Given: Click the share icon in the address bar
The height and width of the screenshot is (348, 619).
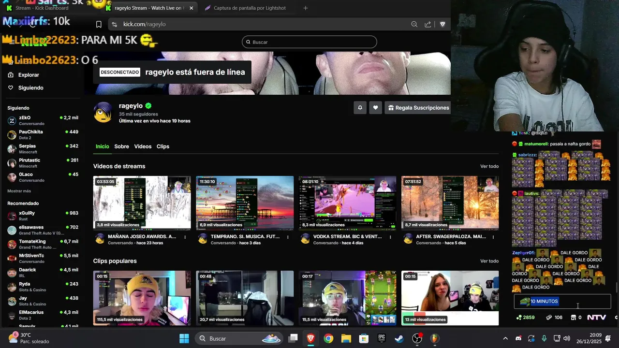Looking at the screenshot, I should (428, 24).
